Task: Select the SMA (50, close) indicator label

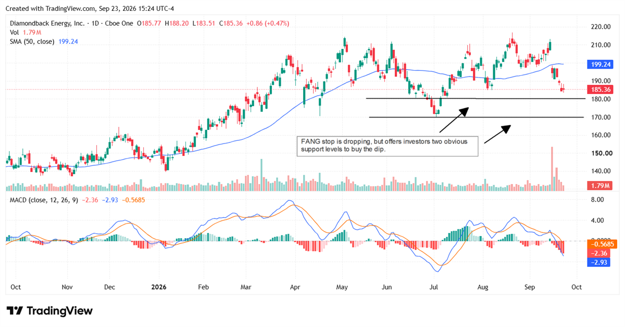Action: (32, 41)
